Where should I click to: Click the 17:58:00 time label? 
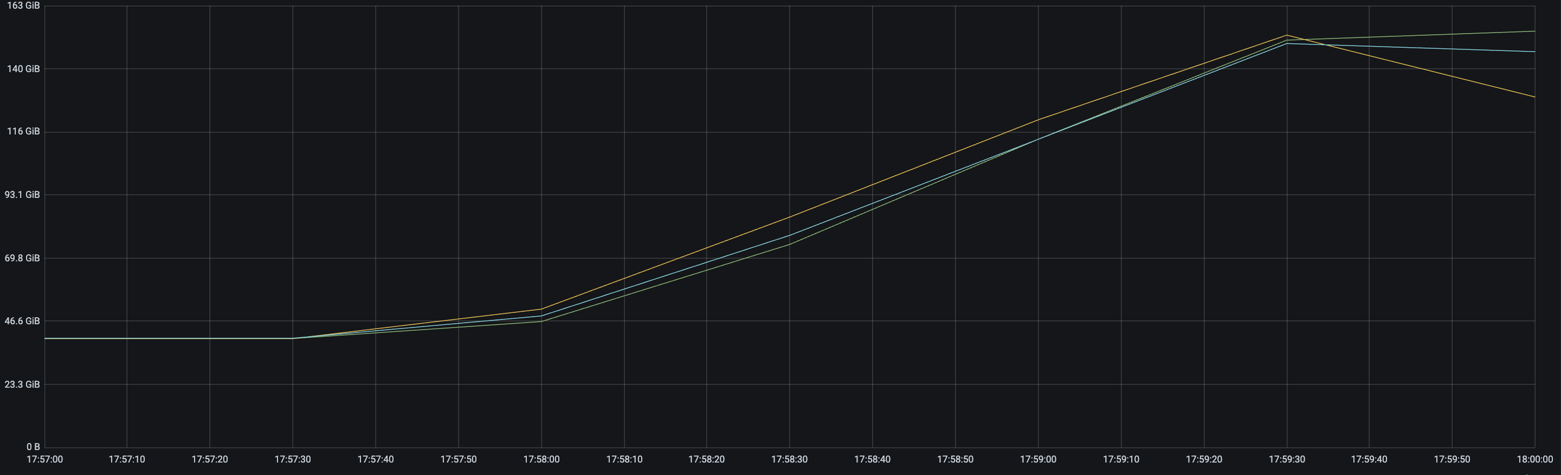[x=541, y=459]
